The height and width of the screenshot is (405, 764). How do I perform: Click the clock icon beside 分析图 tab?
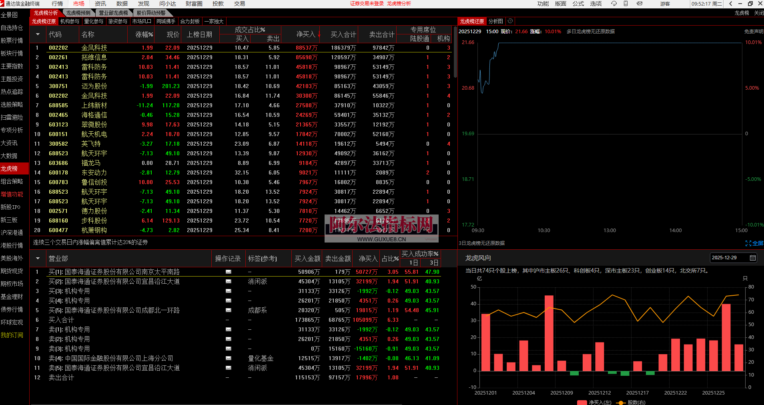(x=510, y=21)
